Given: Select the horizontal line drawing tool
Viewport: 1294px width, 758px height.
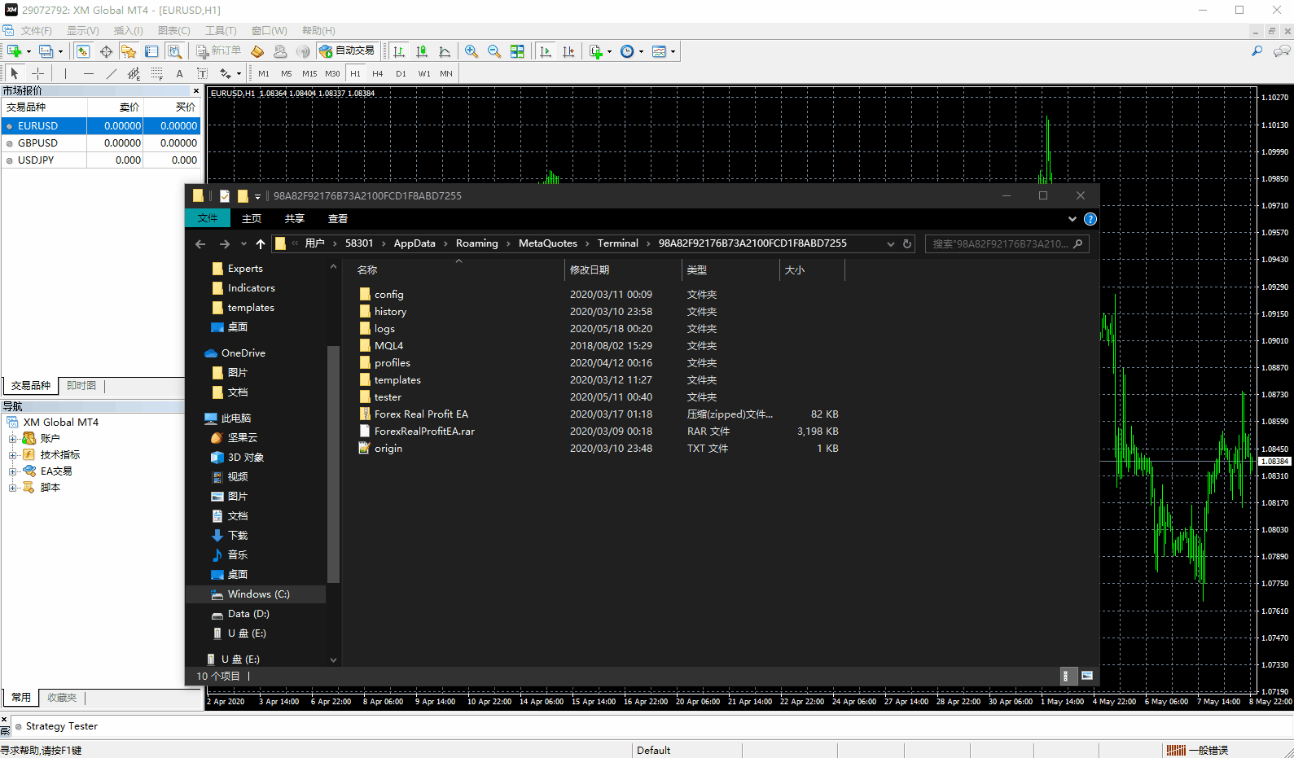Looking at the screenshot, I should pos(89,73).
